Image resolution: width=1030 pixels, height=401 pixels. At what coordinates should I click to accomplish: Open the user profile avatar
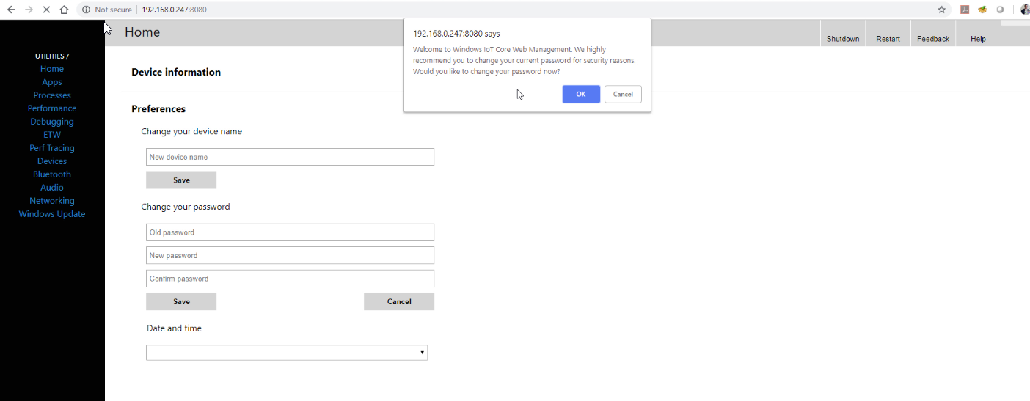pyautogui.click(x=1025, y=10)
